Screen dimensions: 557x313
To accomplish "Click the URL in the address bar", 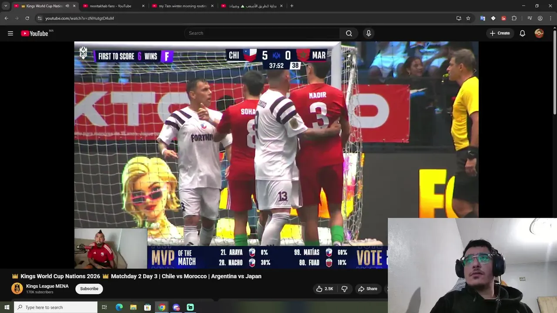I will pos(80,18).
